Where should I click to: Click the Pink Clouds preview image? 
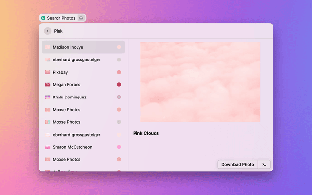[200, 82]
